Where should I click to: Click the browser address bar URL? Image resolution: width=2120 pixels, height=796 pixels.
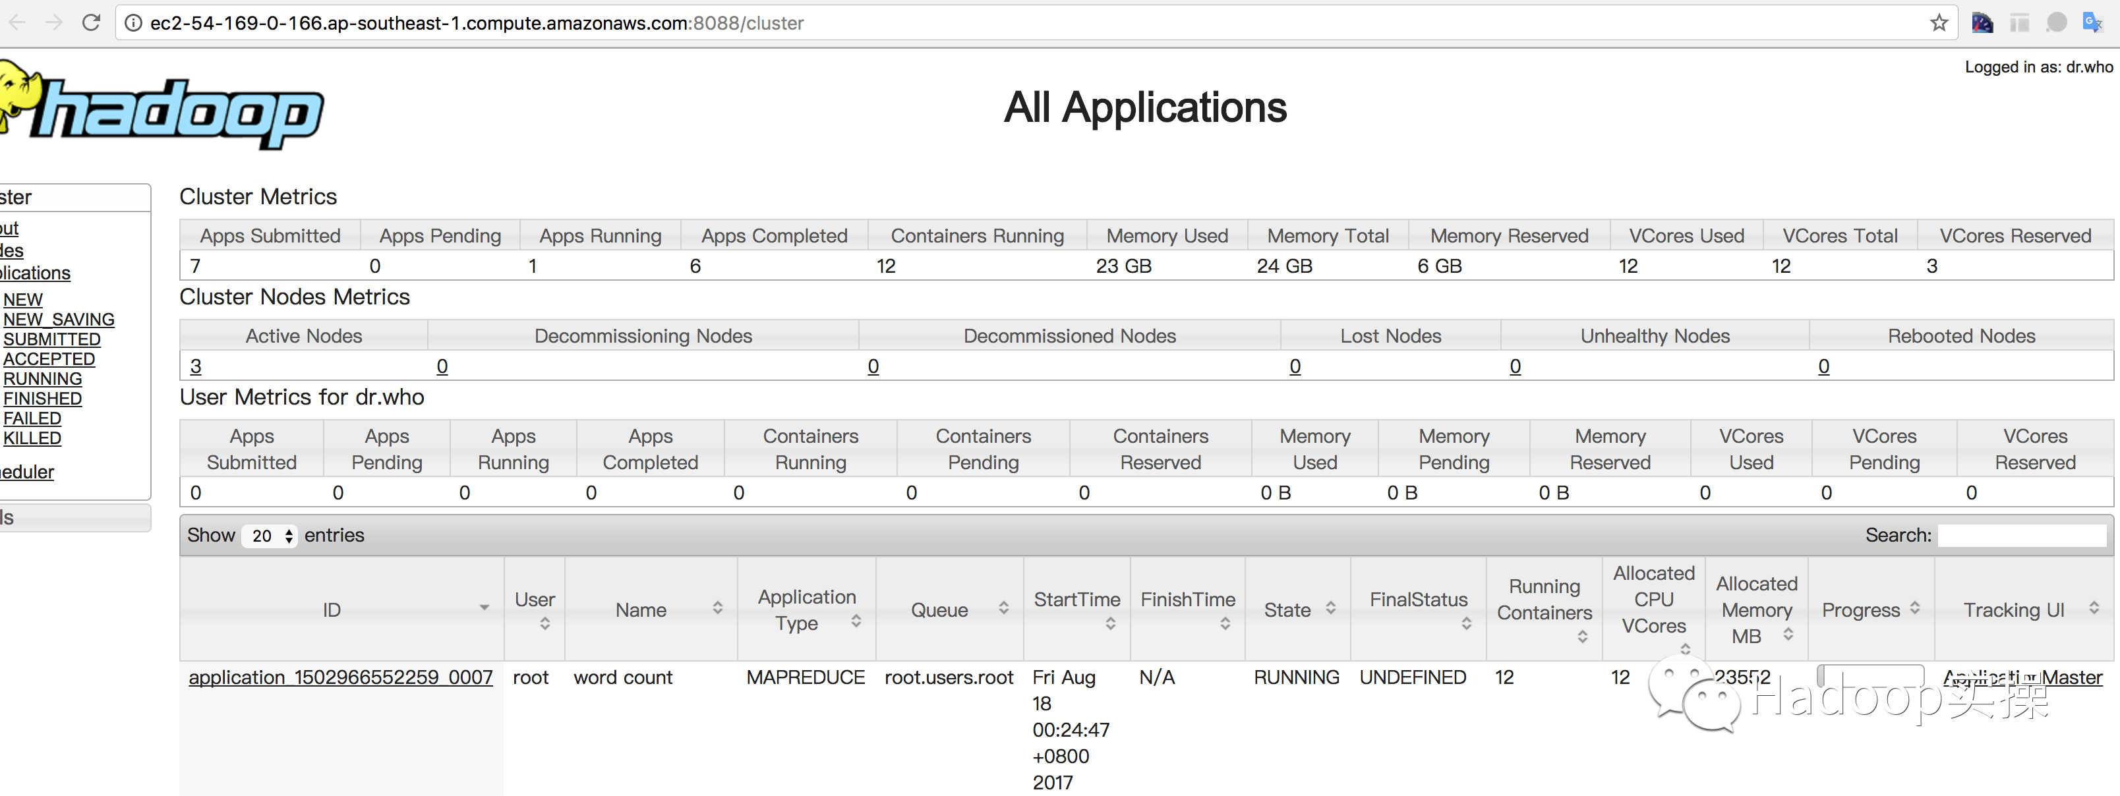tap(477, 23)
